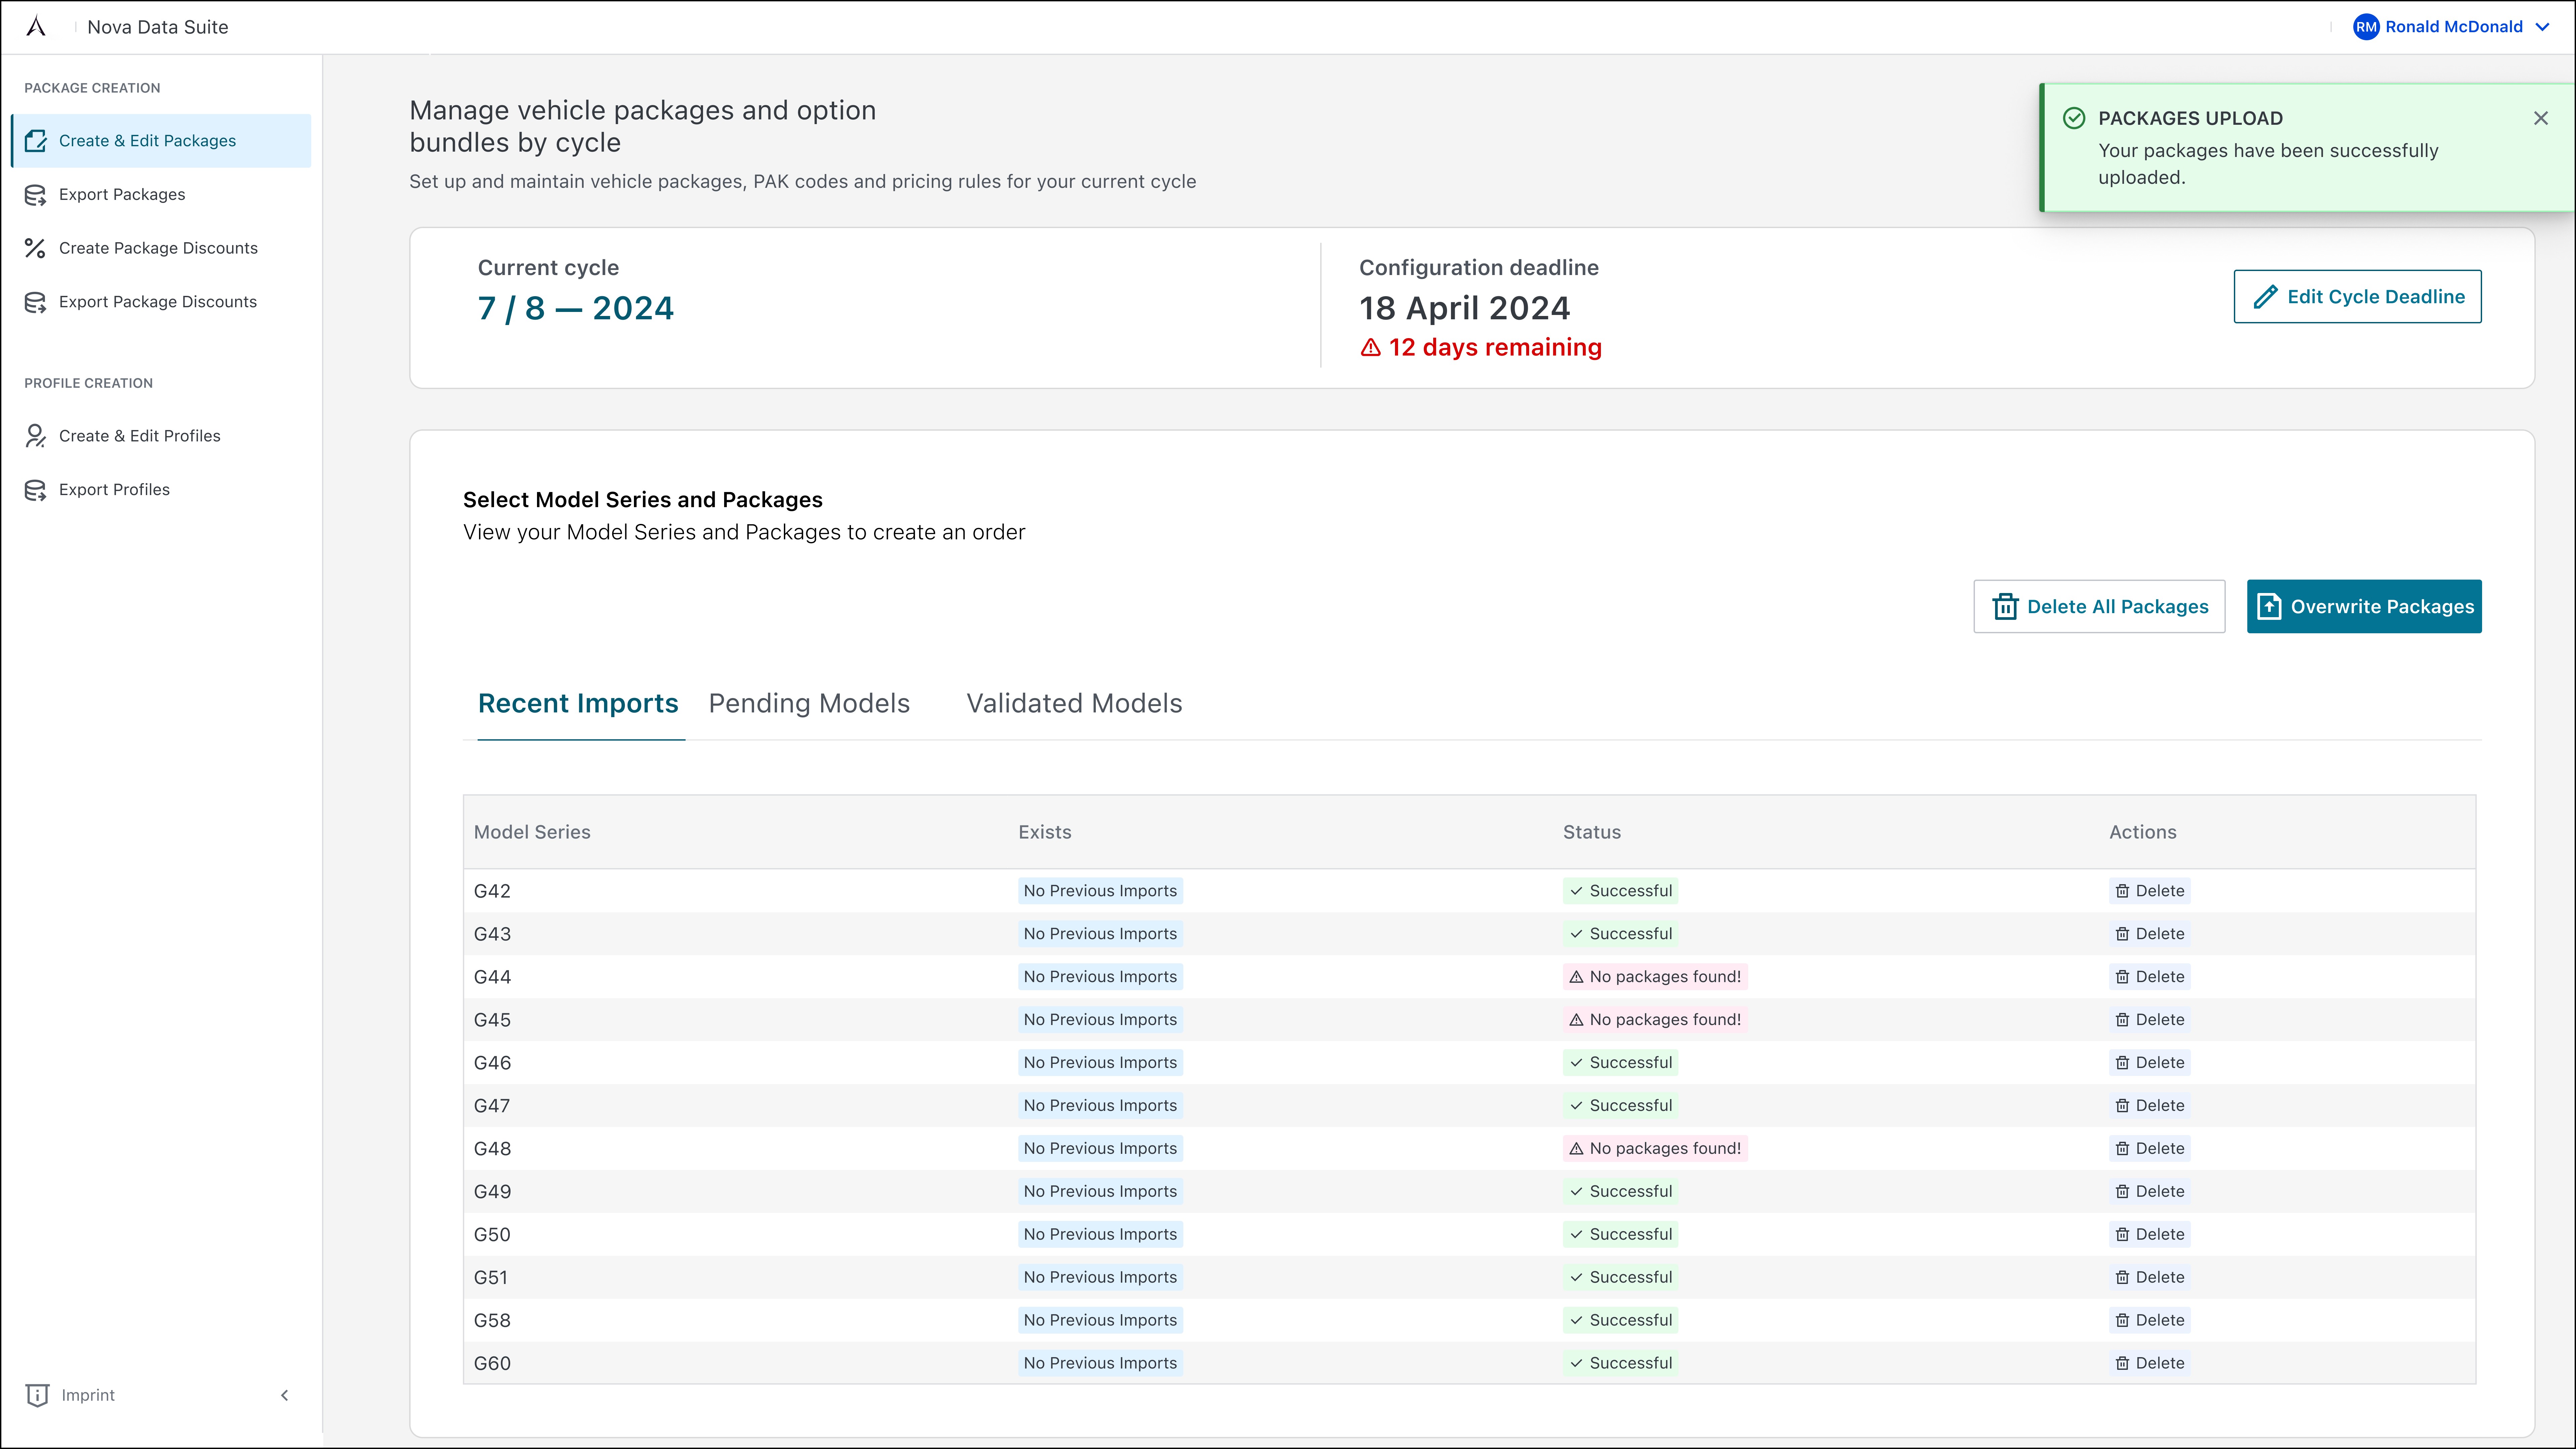2576x1449 pixels.
Task: Click Edit Cycle Deadline button
Action: [x=2357, y=297]
